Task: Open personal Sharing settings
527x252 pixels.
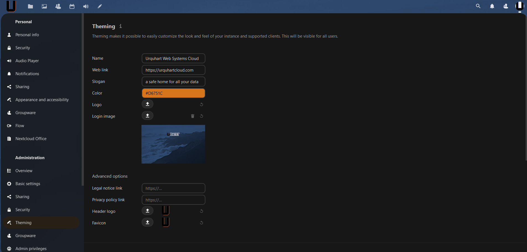Action: [x=42, y=87]
